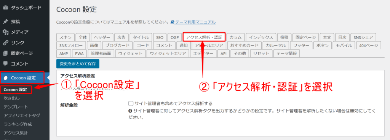Switch to the 画像 tab
Screen dimensions: 390x140
coord(94,45)
